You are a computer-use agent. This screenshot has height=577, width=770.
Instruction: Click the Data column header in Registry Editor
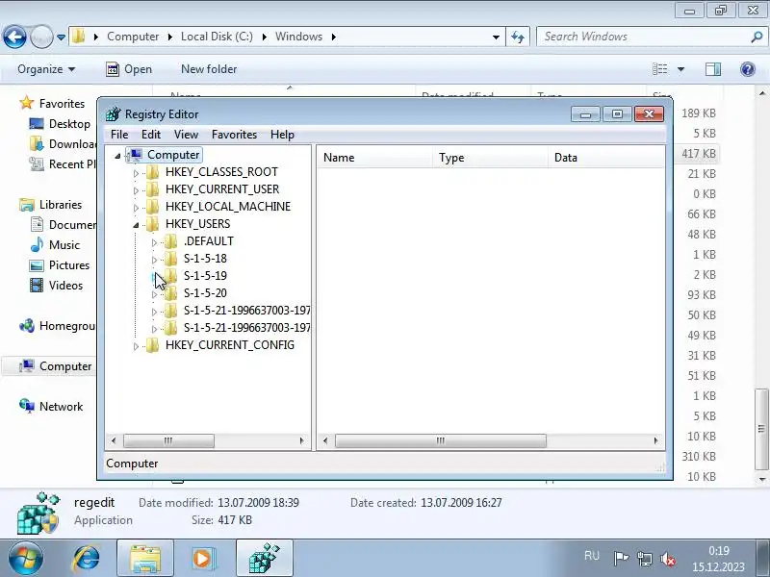pos(606,158)
